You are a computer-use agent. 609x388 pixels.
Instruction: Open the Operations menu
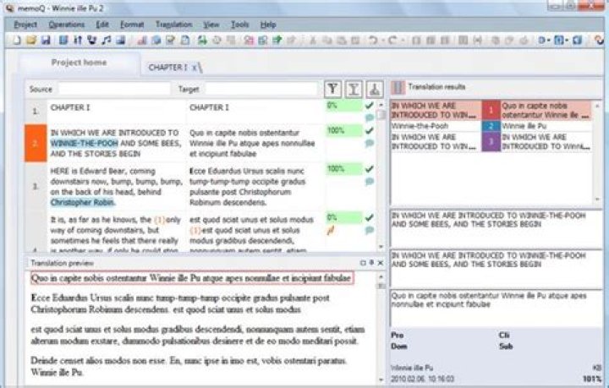[x=67, y=25]
